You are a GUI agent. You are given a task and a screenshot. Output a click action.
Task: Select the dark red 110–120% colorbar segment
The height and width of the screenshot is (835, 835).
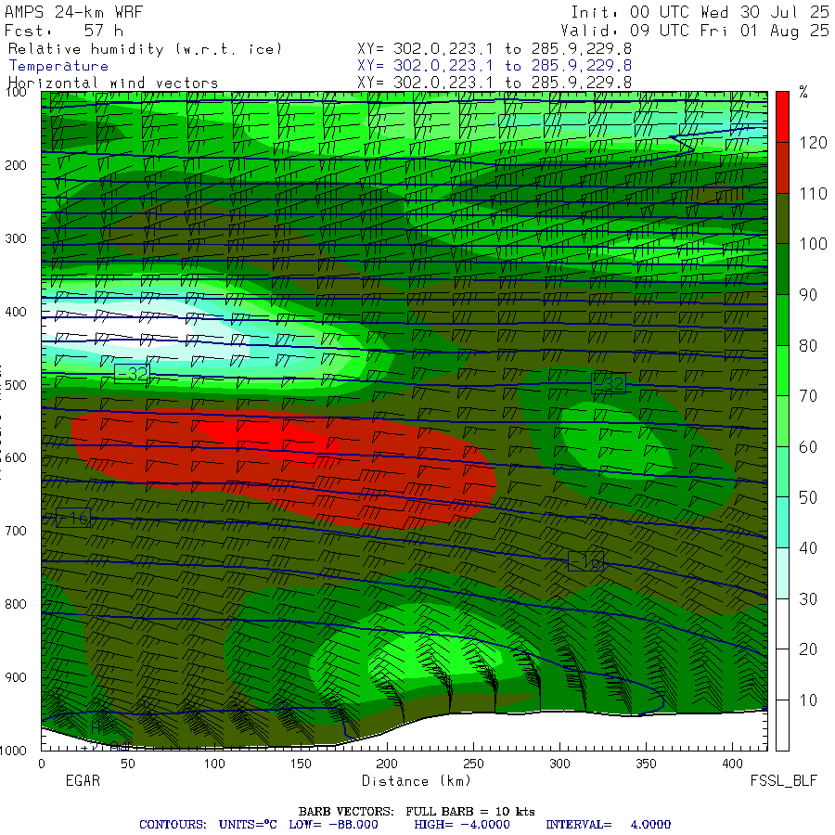click(782, 167)
